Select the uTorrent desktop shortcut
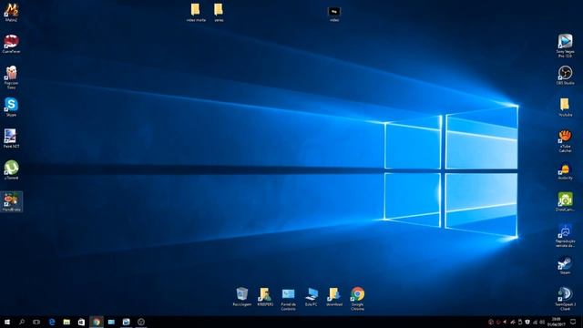 click(11, 170)
